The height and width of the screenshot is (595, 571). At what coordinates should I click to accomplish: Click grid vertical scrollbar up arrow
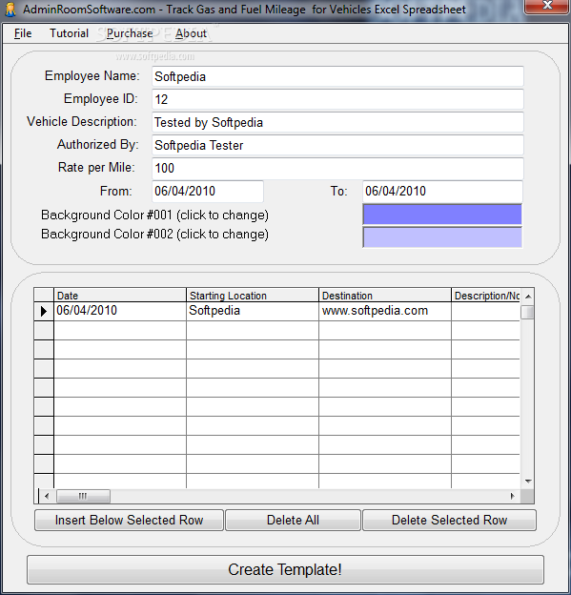pyautogui.click(x=528, y=296)
